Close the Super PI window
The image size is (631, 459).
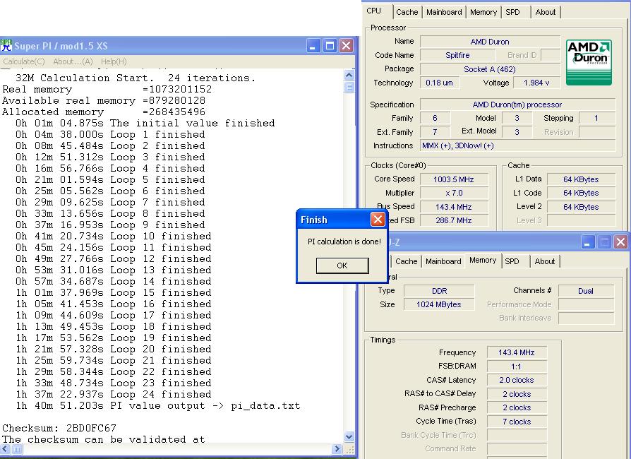coord(346,45)
